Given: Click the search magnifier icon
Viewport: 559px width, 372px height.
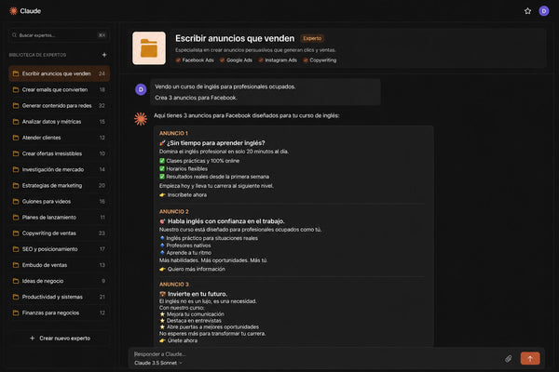Looking at the screenshot, I should click(x=15, y=35).
